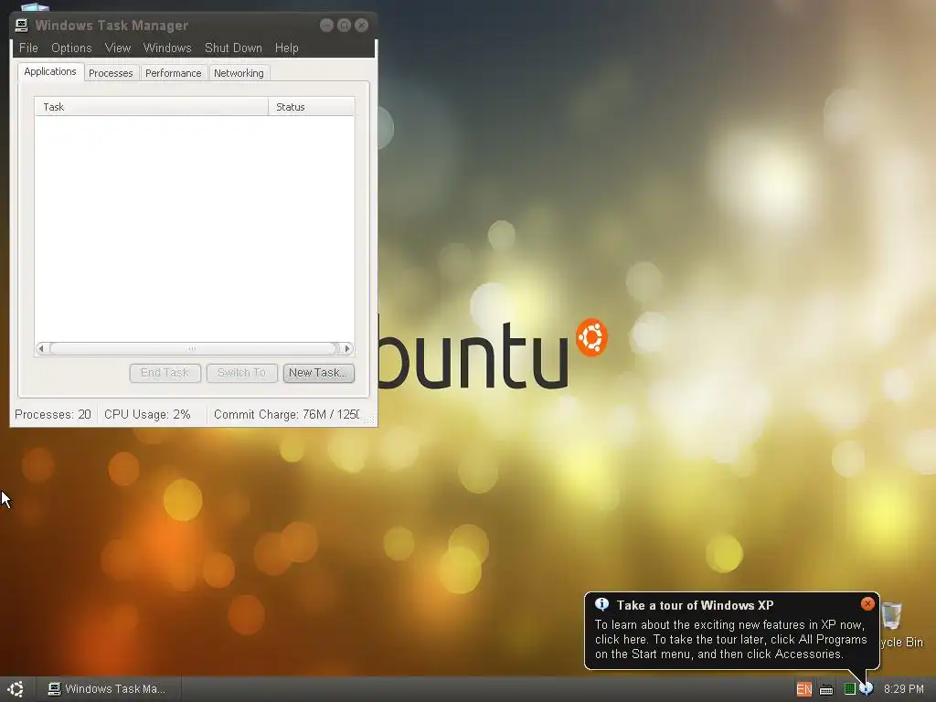The height and width of the screenshot is (702, 936).
Task: Open the Shut Down menu
Action: pos(233,48)
